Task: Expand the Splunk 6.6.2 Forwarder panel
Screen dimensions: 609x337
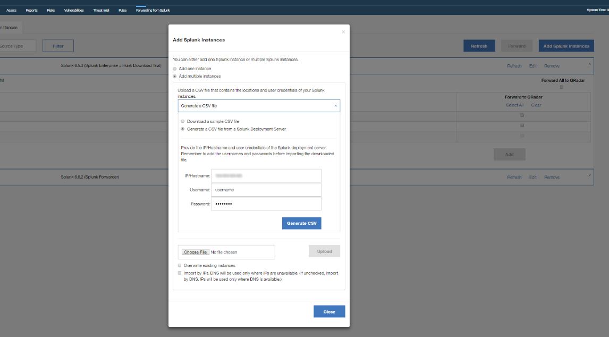Action: coord(588,176)
